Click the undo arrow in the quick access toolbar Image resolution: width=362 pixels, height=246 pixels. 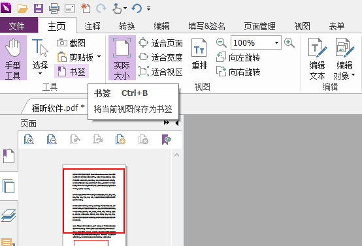[137, 8]
